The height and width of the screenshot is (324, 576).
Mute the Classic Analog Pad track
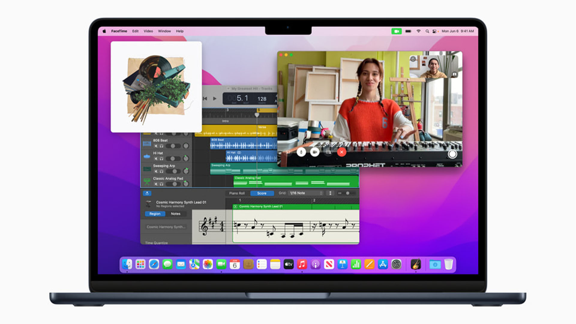[x=156, y=184]
